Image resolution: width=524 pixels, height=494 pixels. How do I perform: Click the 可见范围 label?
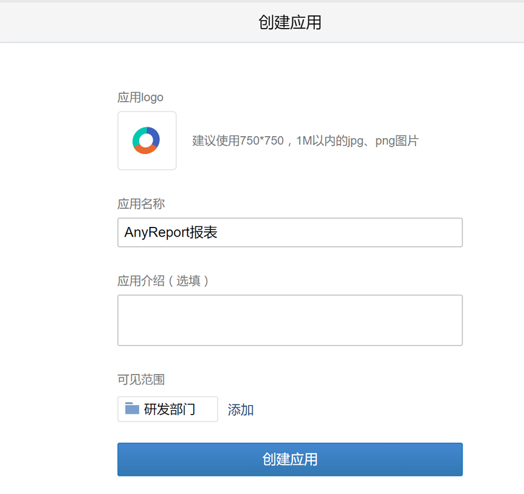141,379
